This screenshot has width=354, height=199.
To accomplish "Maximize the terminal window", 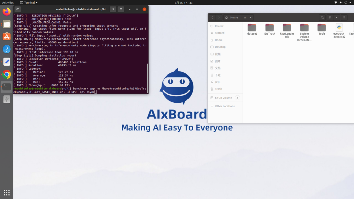I will click(137, 9).
